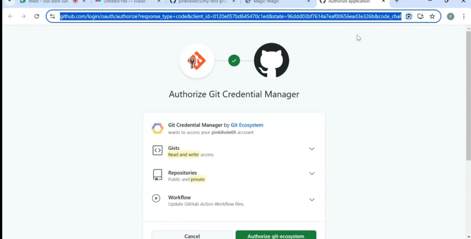This screenshot has width=471, height=239.
Task: Bookmark this page with the star icon
Action: (x=432, y=17)
